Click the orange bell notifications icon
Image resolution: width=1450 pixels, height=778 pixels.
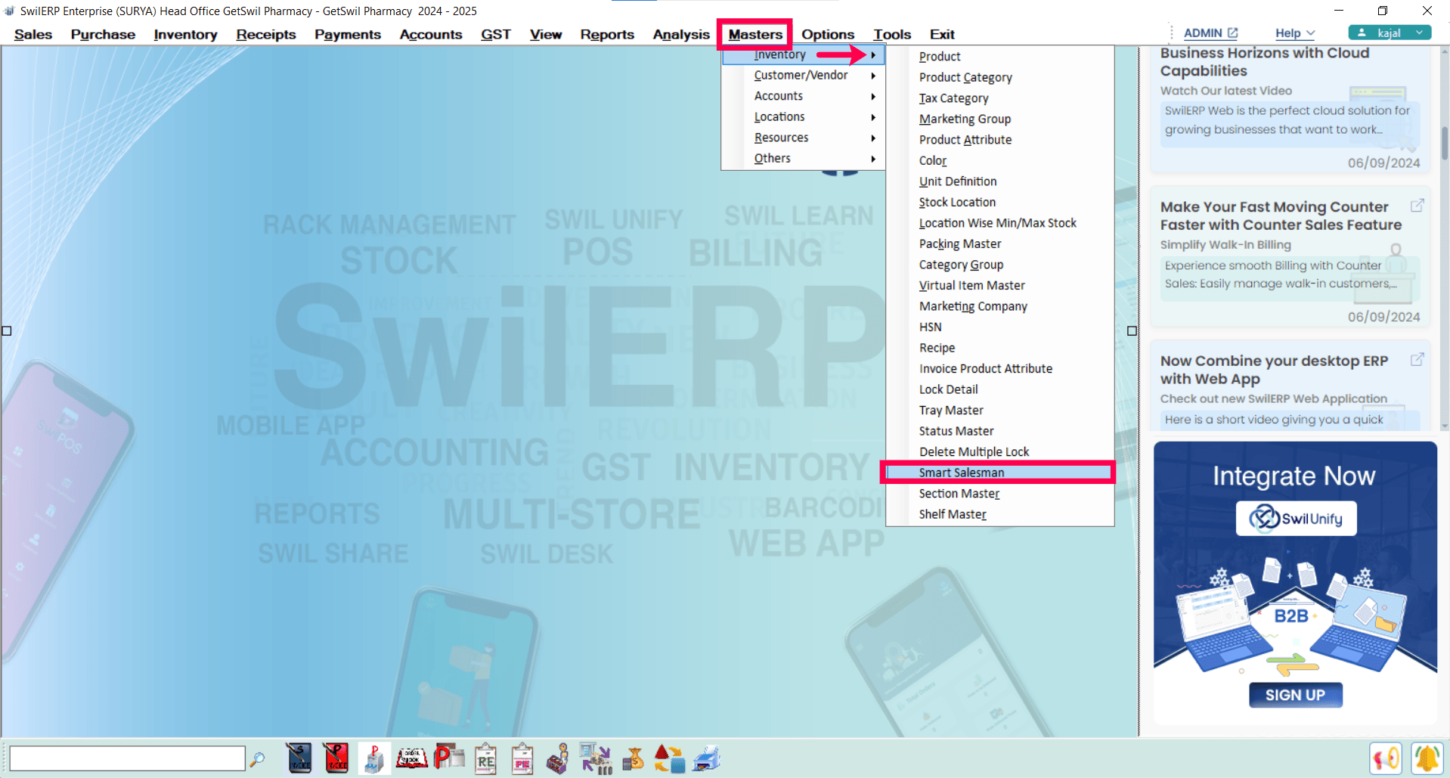pos(1427,758)
